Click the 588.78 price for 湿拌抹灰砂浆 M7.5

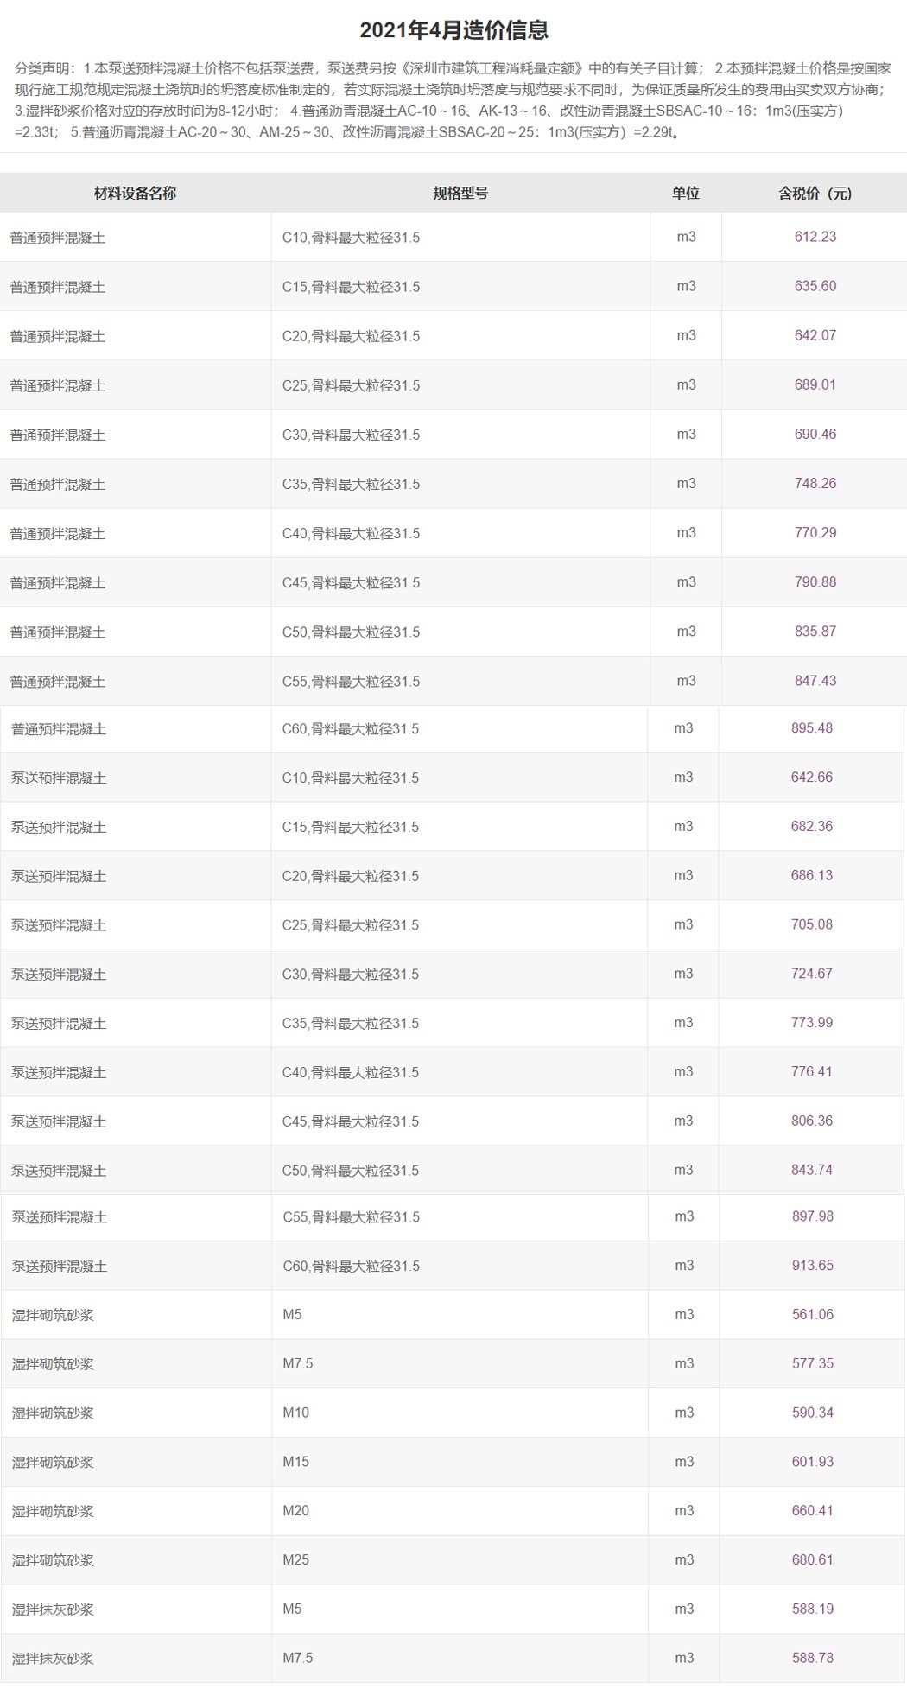tap(812, 1658)
